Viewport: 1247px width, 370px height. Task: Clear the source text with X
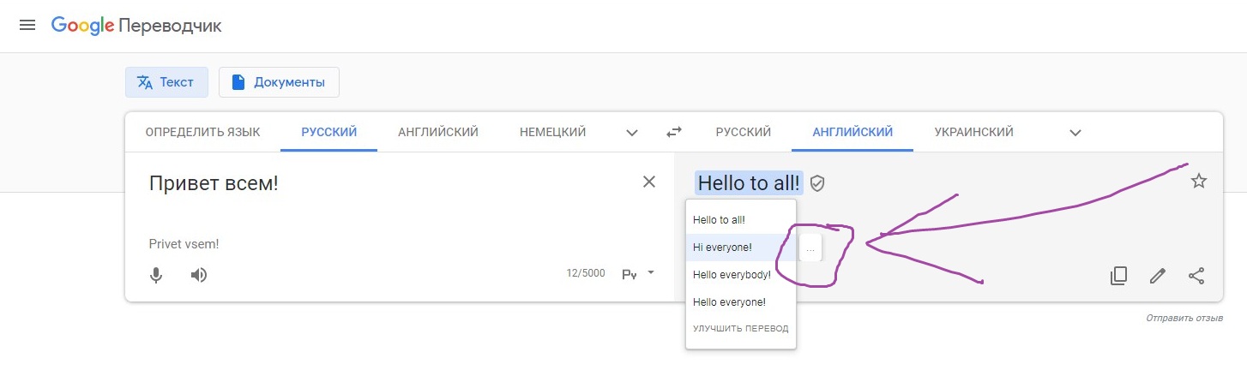[x=649, y=182]
